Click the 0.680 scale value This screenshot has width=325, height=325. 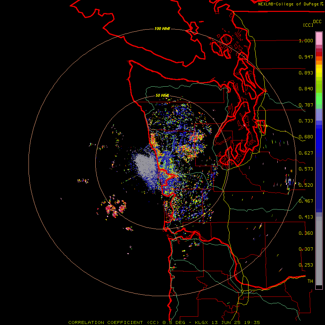click(x=306, y=137)
